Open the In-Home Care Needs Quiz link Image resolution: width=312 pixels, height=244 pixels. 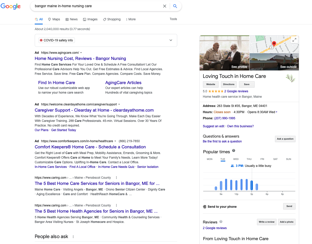[x=116, y=167]
